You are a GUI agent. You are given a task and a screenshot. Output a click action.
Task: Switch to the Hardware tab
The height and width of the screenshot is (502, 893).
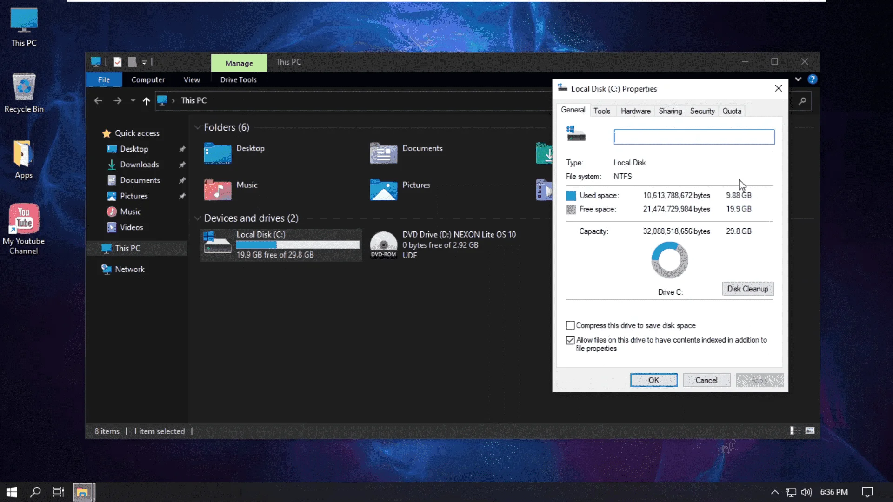pyautogui.click(x=635, y=111)
